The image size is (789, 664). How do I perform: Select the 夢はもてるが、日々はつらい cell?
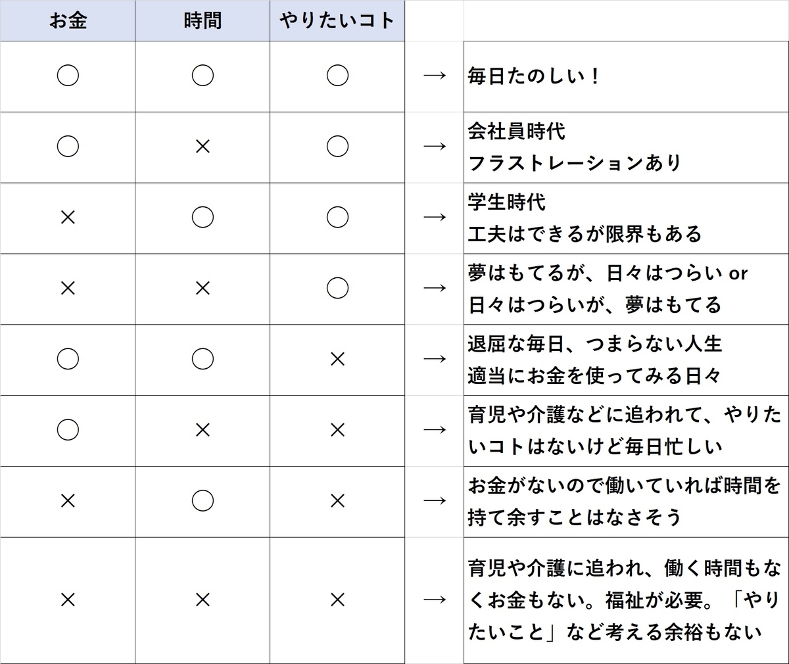626,289
